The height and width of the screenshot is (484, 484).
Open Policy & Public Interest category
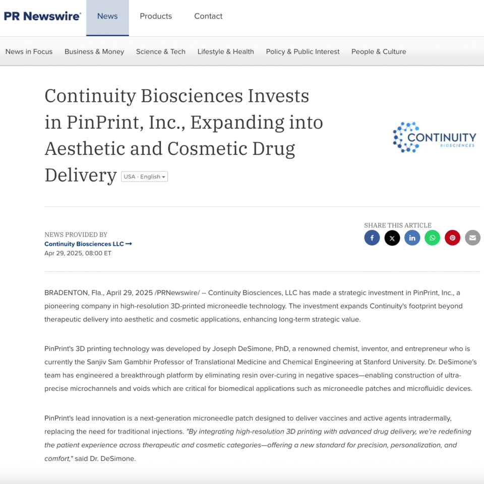point(302,51)
